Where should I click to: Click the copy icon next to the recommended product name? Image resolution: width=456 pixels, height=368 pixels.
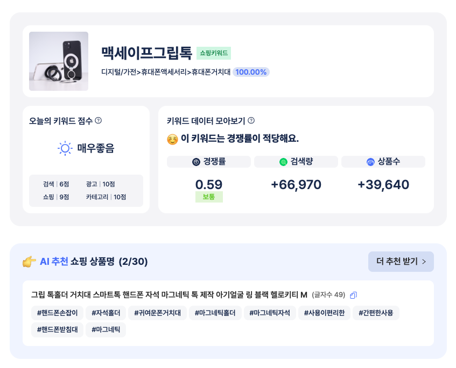click(x=354, y=294)
